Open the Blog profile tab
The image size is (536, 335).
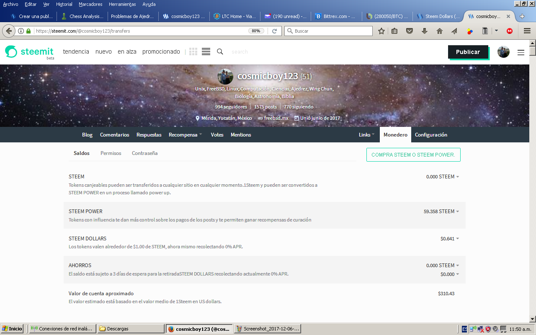coord(87,135)
